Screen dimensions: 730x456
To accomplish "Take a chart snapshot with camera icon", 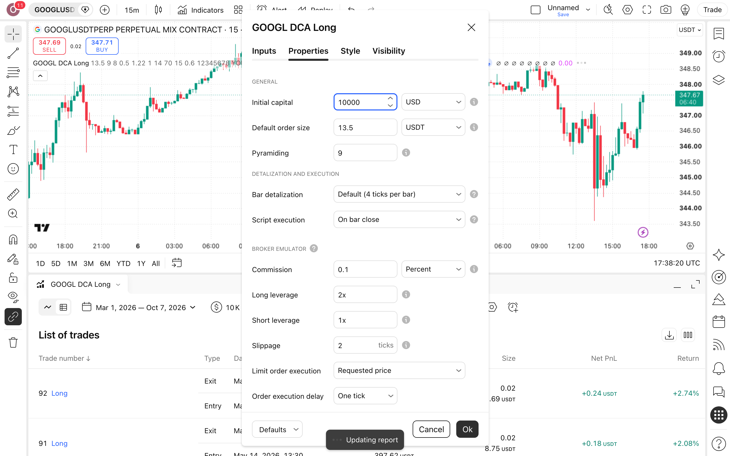I will pyautogui.click(x=665, y=10).
